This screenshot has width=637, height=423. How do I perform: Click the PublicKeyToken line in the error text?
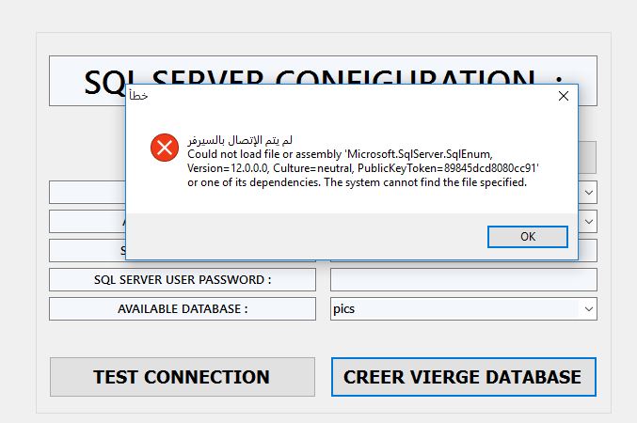pos(363,167)
